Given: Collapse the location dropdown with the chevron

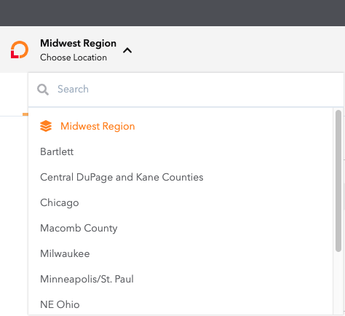Looking at the screenshot, I should coord(127,50).
